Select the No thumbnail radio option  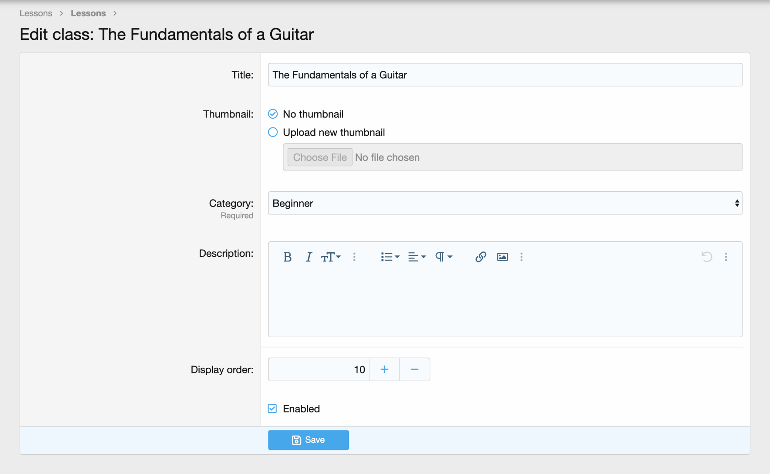tap(273, 114)
